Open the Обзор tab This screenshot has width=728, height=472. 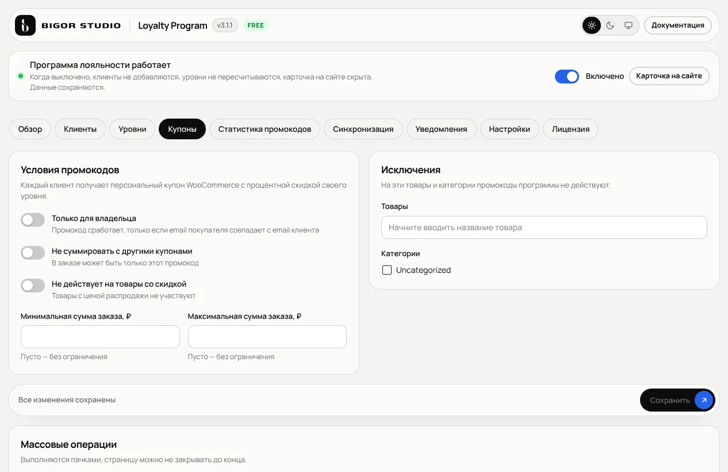[30, 129]
